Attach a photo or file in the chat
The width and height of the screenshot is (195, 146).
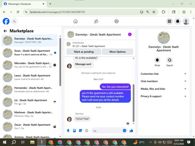click(74, 130)
